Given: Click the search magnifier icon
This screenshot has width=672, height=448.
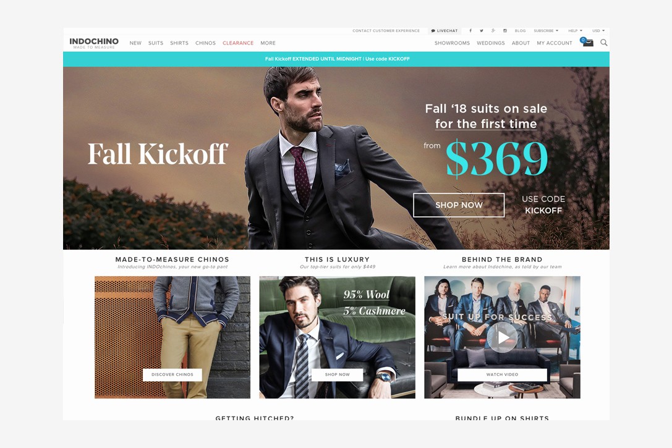Looking at the screenshot, I should click(x=604, y=43).
